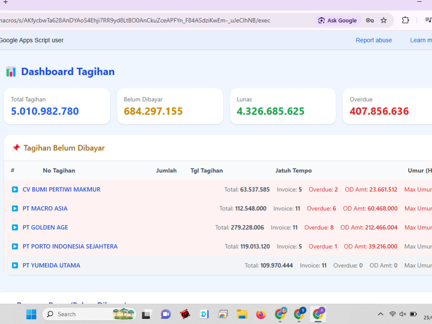The height and width of the screenshot is (324, 432).
Task: Show hidden system tray icons chevron
Action: pyautogui.click(x=381, y=314)
